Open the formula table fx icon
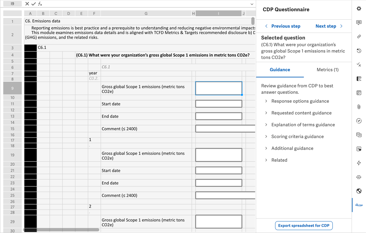Screen dimensions: 366x233 tap(359, 79)
